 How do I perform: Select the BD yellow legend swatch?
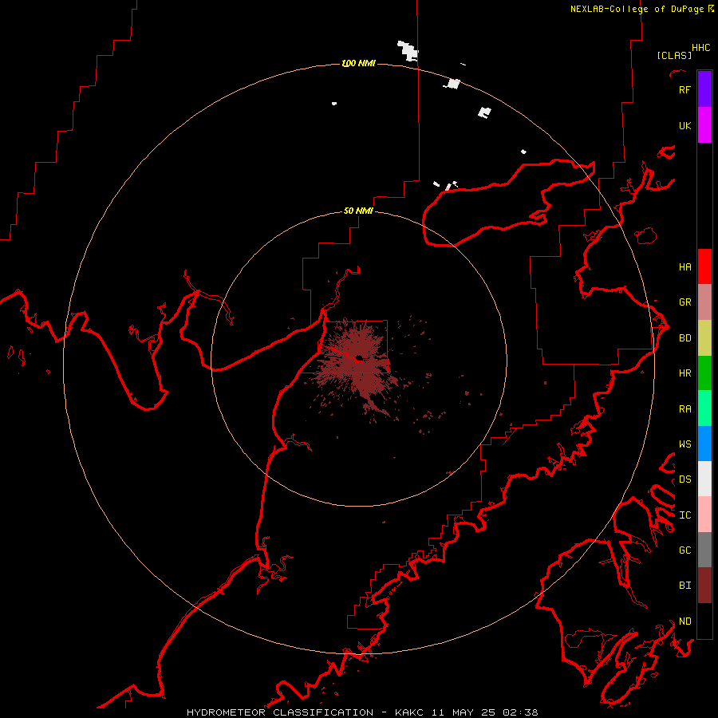tap(704, 338)
